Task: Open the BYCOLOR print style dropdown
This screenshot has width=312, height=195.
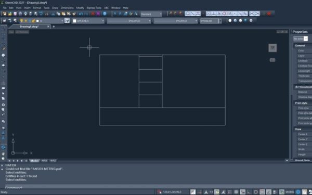Action: [211, 21]
